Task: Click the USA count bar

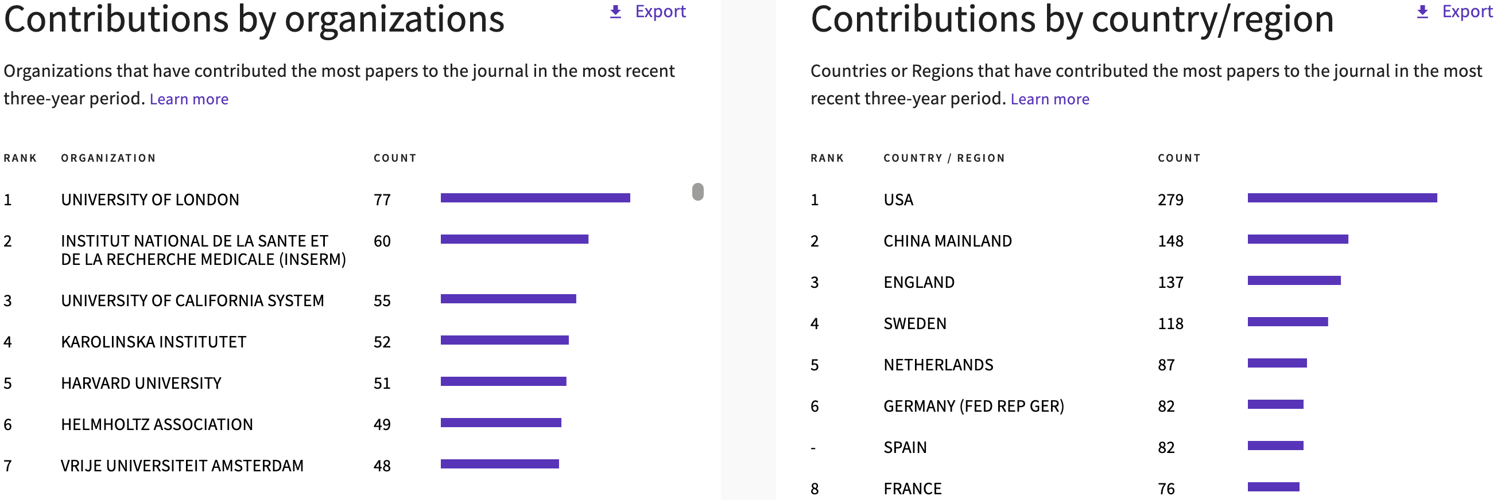Action: (x=1342, y=198)
